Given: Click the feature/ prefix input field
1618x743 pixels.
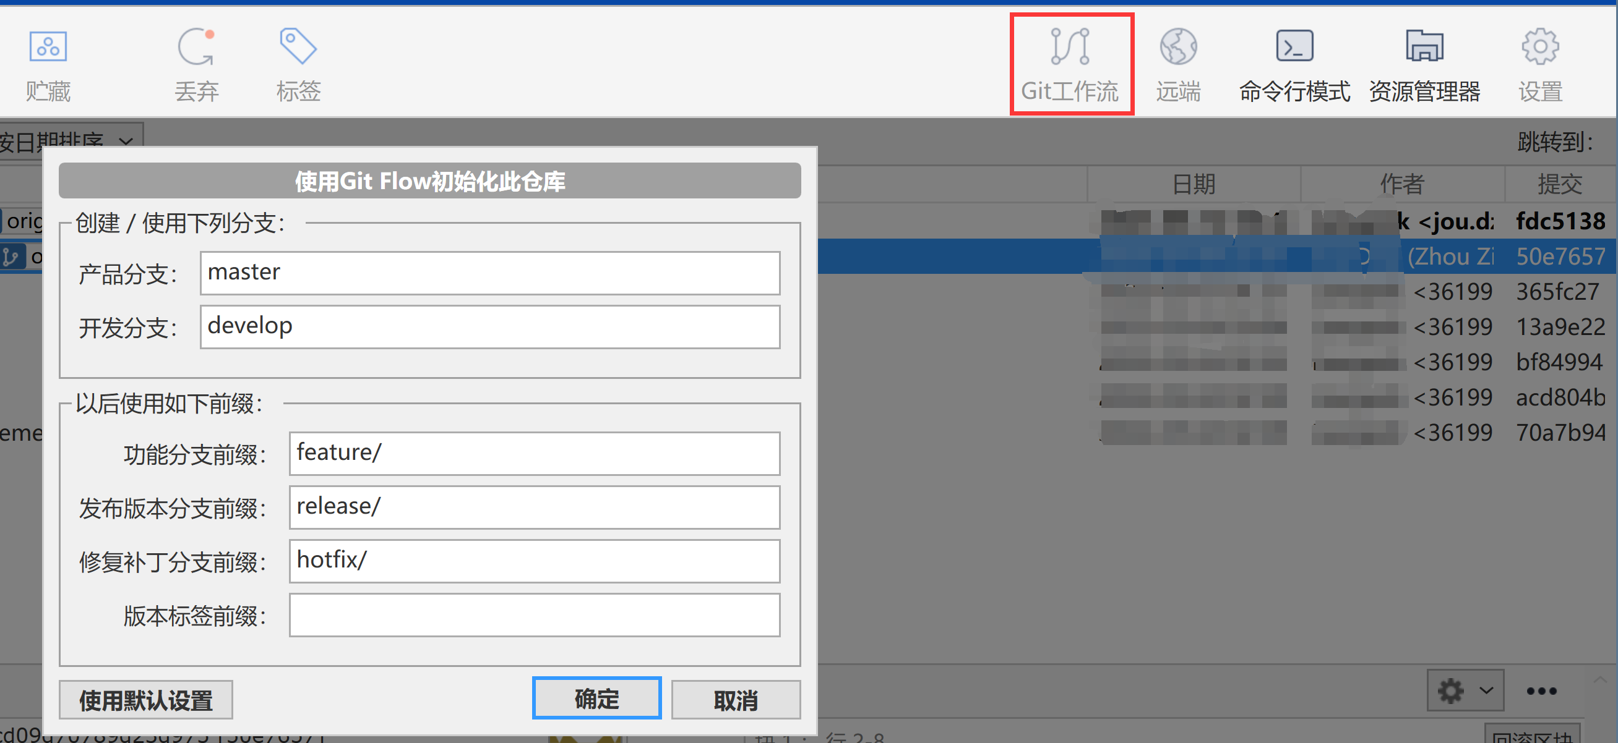Looking at the screenshot, I should point(535,453).
